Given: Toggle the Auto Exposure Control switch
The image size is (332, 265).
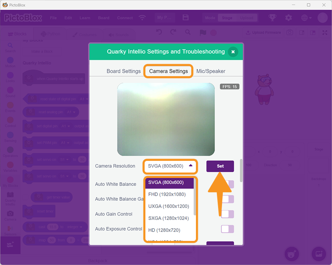Looking at the screenshot, I should click(227, 229).
